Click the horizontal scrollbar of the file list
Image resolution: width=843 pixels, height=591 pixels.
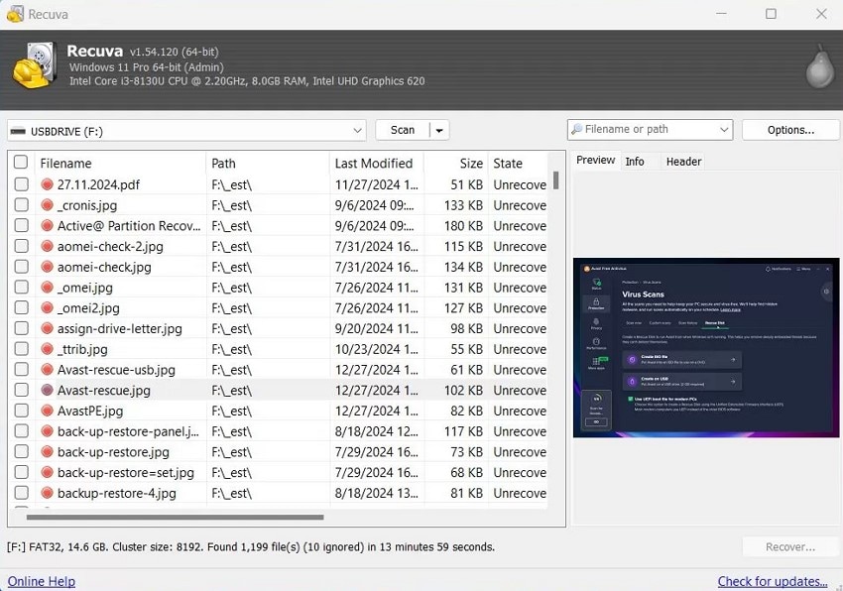(176, 518)
